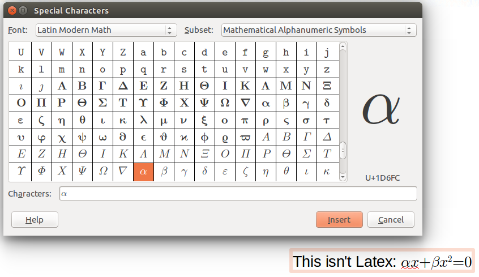Select the italic capital Delta cell
This screenshot has height=277, width=479.
(328, 137)
